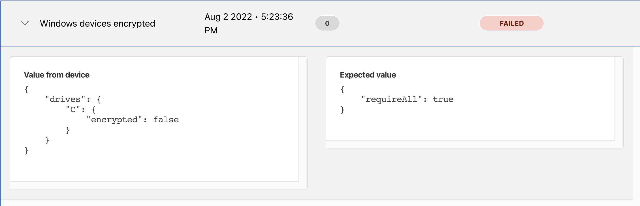640x206 pixels.
Task: Click the closing brace of expected JSON
Action: coord(343,110)
